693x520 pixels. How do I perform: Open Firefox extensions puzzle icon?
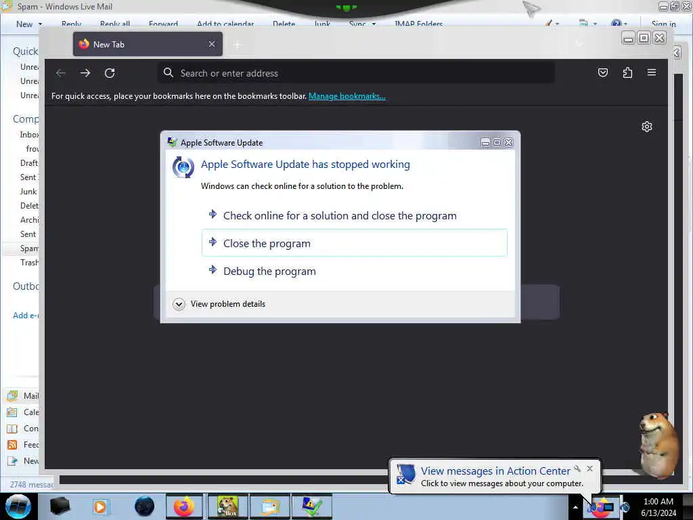627,72
